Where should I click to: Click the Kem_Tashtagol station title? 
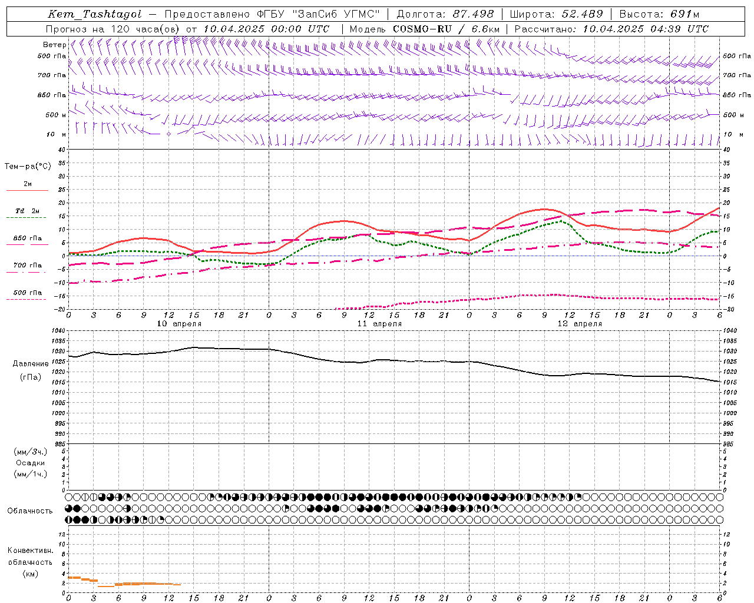point(95,14)
